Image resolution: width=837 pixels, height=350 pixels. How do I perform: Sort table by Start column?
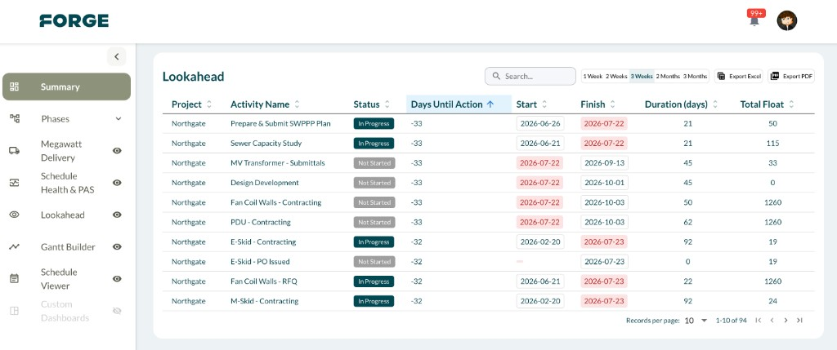pos(531,104)
